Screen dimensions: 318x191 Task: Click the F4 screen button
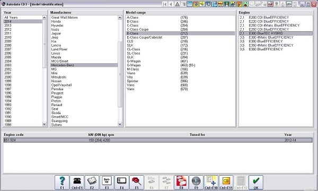pos(122,183)
